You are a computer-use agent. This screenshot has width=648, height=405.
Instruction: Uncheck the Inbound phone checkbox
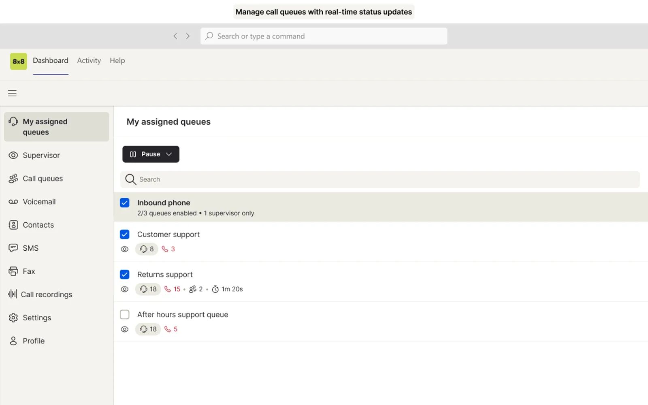click(x=125, y=202)
